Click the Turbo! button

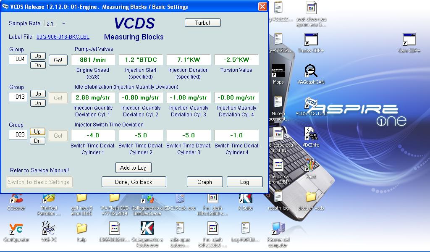(x=202, y=23)
